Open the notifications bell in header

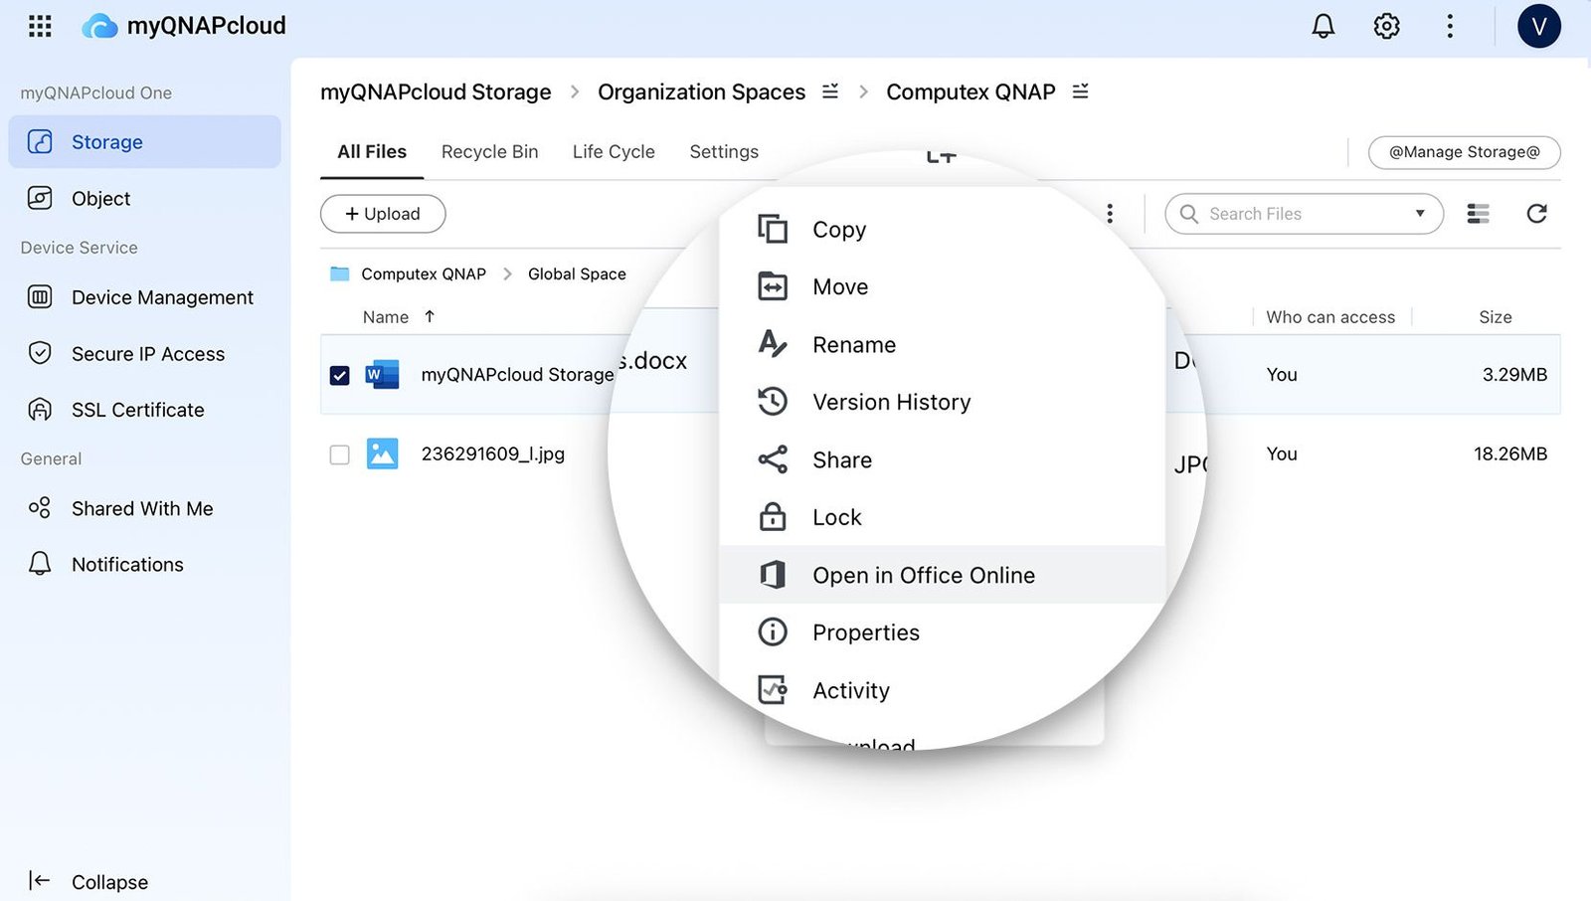(x=1324, y=26)
